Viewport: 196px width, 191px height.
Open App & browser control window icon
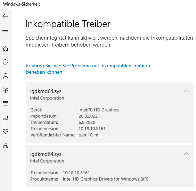(6, 103)
